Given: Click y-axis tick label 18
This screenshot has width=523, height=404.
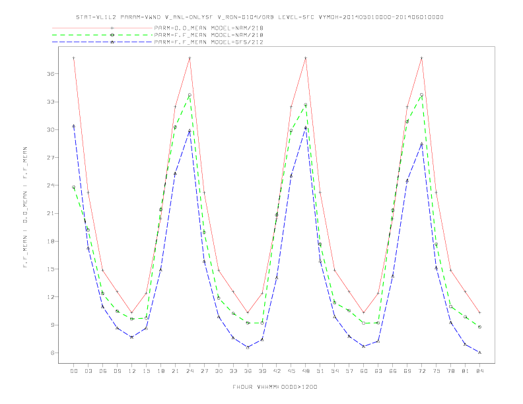Looking at the screenshot, I should [51, 242].
